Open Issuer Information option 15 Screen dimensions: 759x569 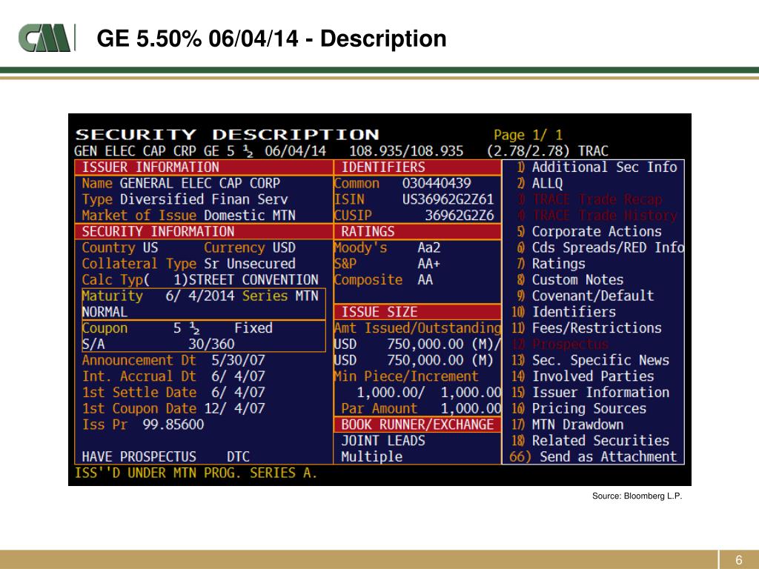(x=591, y=393)
